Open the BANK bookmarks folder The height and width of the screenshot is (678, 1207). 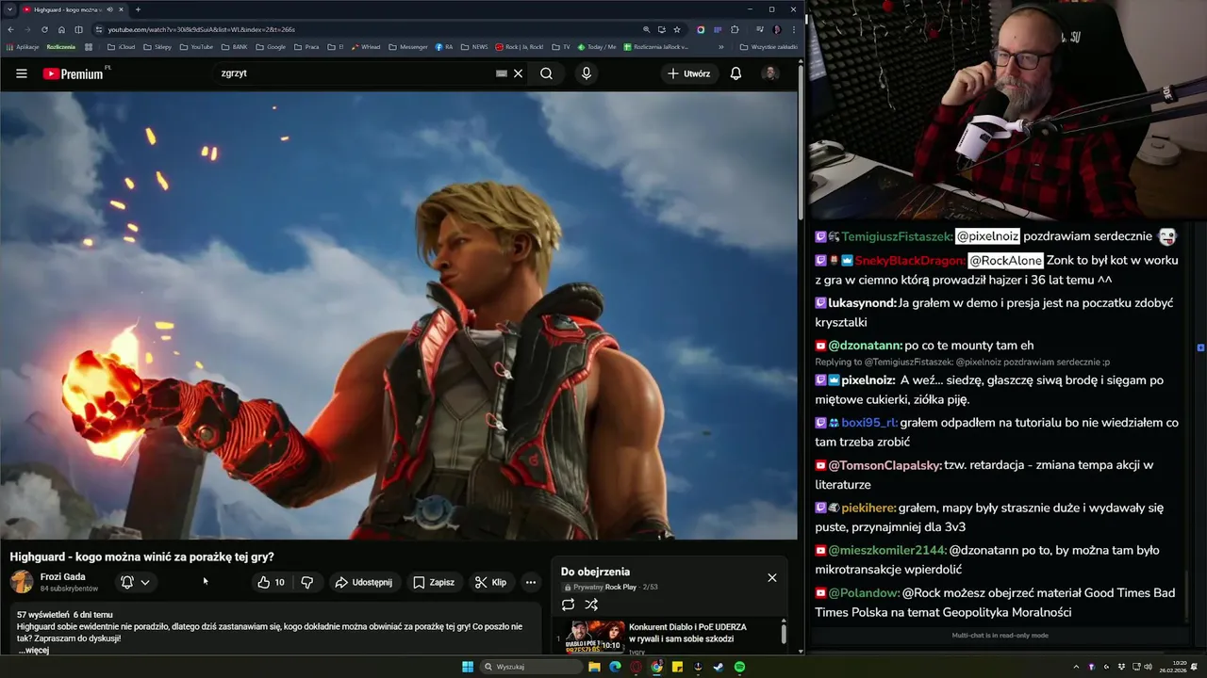[234, 46]
